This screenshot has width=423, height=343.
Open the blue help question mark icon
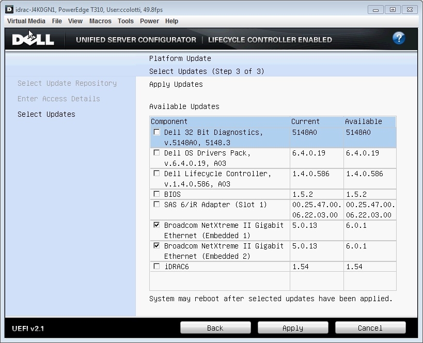coord(399,38)
